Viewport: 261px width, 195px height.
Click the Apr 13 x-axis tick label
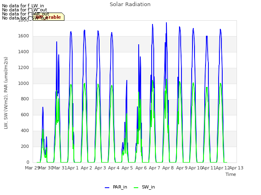pos(237,168)
